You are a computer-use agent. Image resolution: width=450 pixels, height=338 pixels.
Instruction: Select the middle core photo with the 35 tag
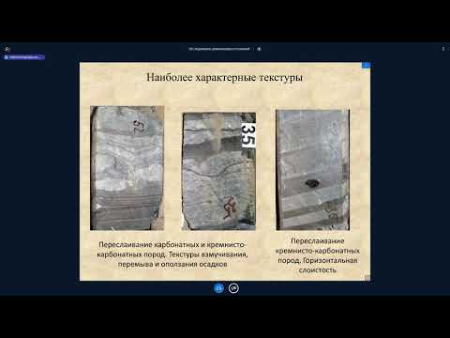218,172
